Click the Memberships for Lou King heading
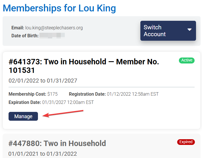This screenshot has width=202, height=158. pyautogui.click(x=59, y=8)
